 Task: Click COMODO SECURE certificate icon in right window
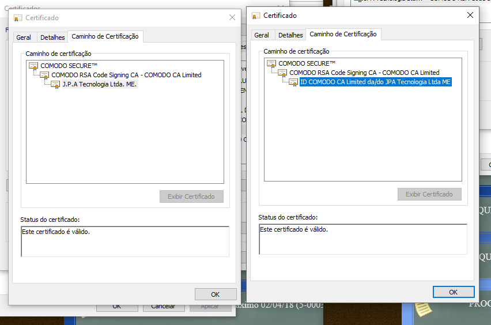coord(271,63)
